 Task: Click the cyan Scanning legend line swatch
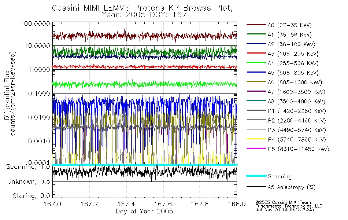256,176
